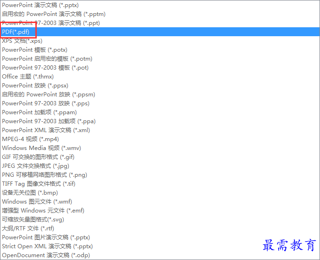This screenshot has width=320, height=260.
Task: Choose PowerPoint 放映 (*.ppsx)
Action: [160, 86]
